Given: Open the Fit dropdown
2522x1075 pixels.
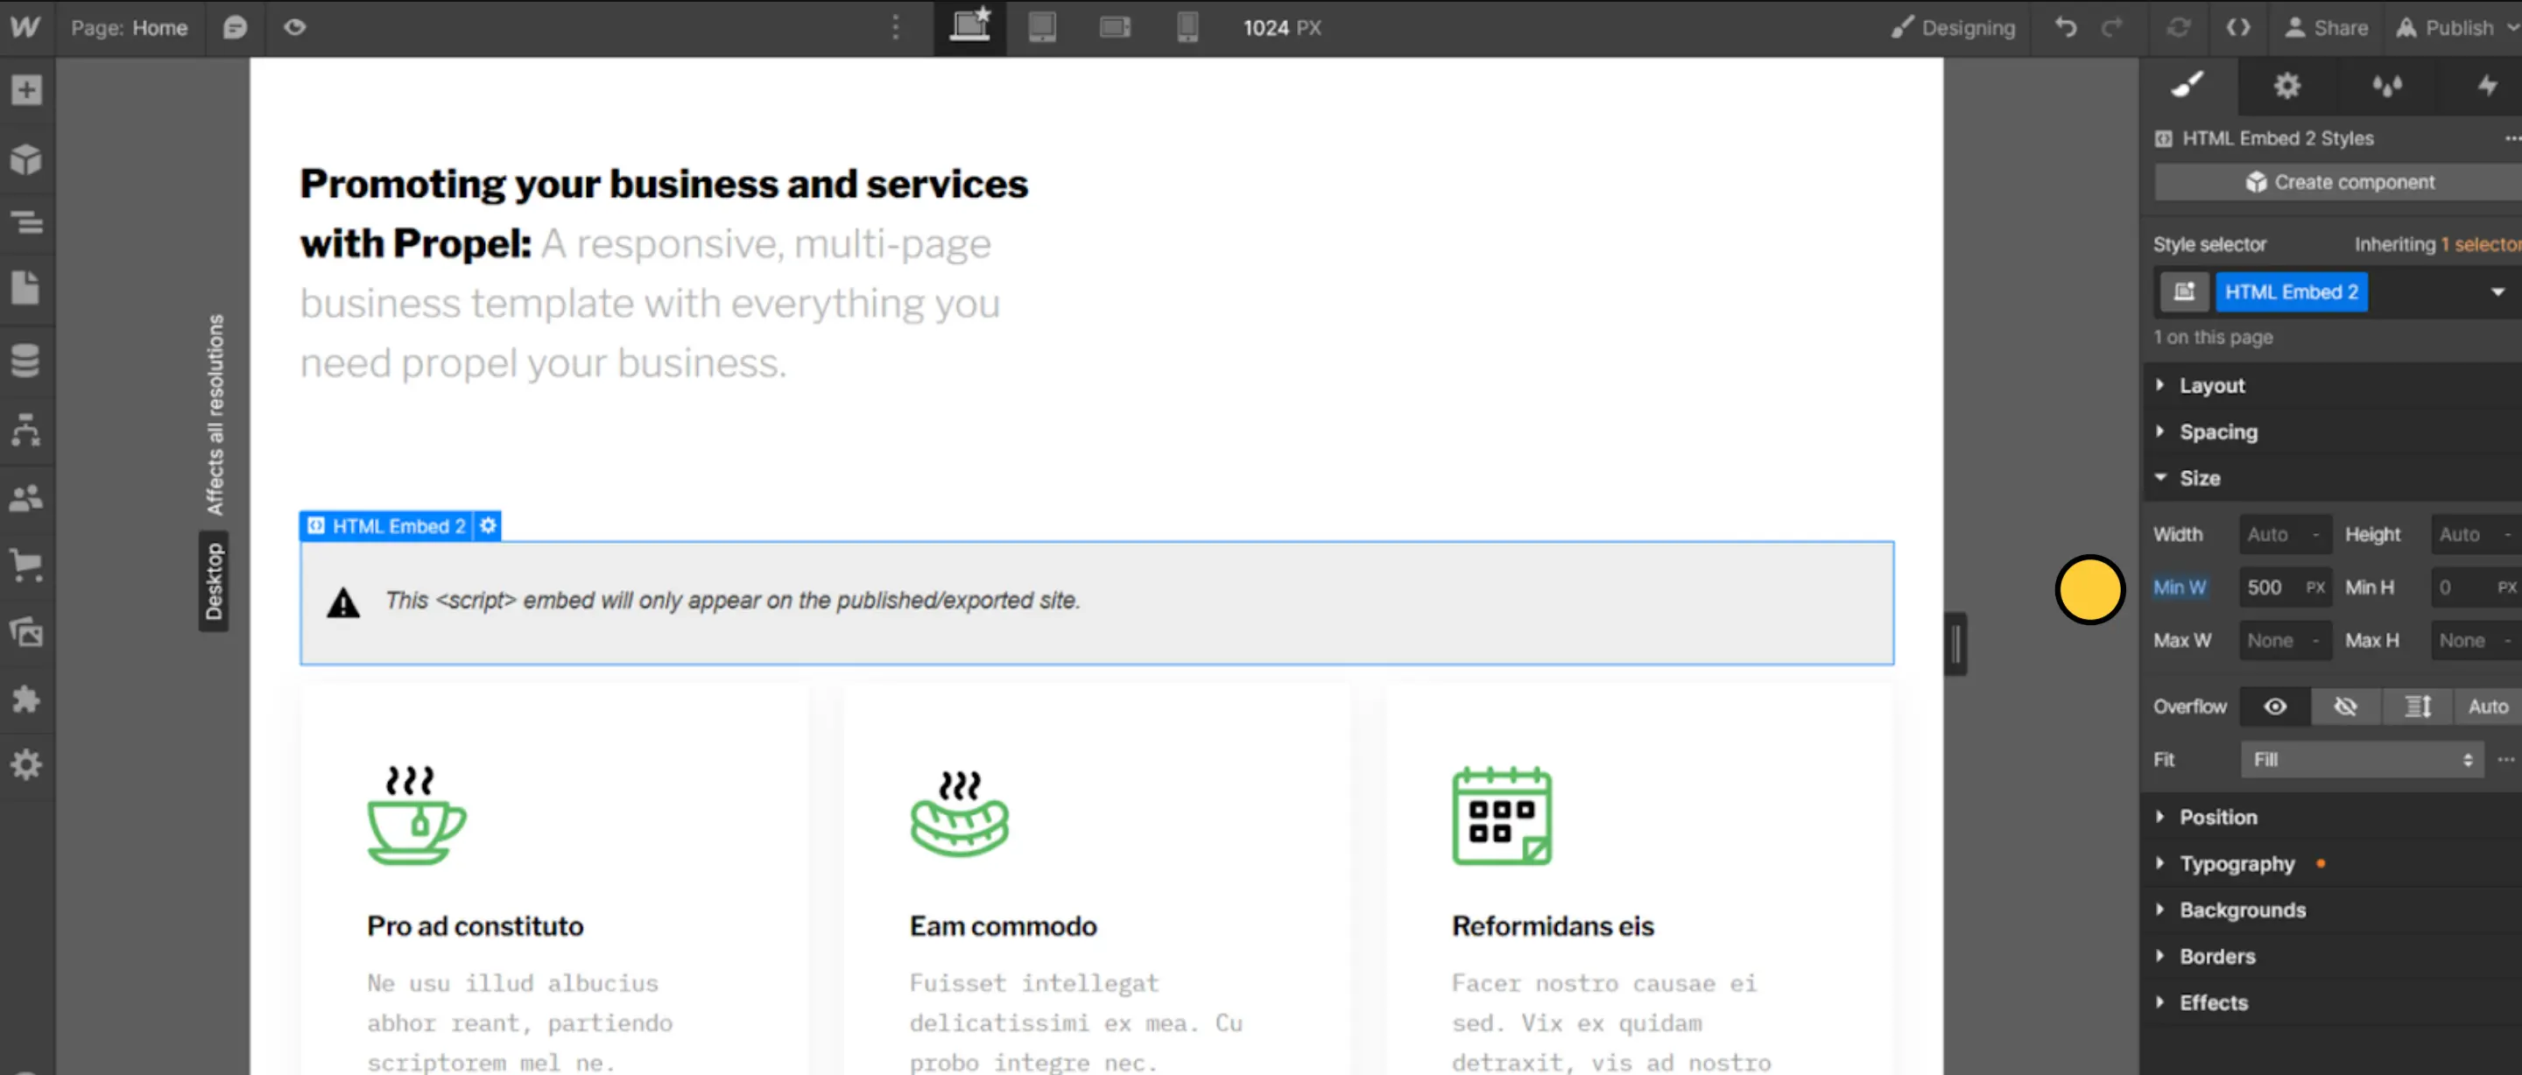Looking at the screenshot, I should pyautogui.click(x=2362, y=760).
